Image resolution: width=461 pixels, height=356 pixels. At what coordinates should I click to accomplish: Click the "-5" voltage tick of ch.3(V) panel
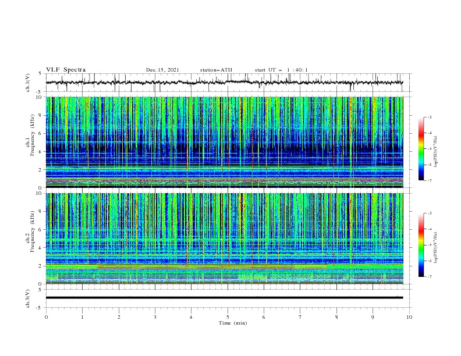click(39, 308)
